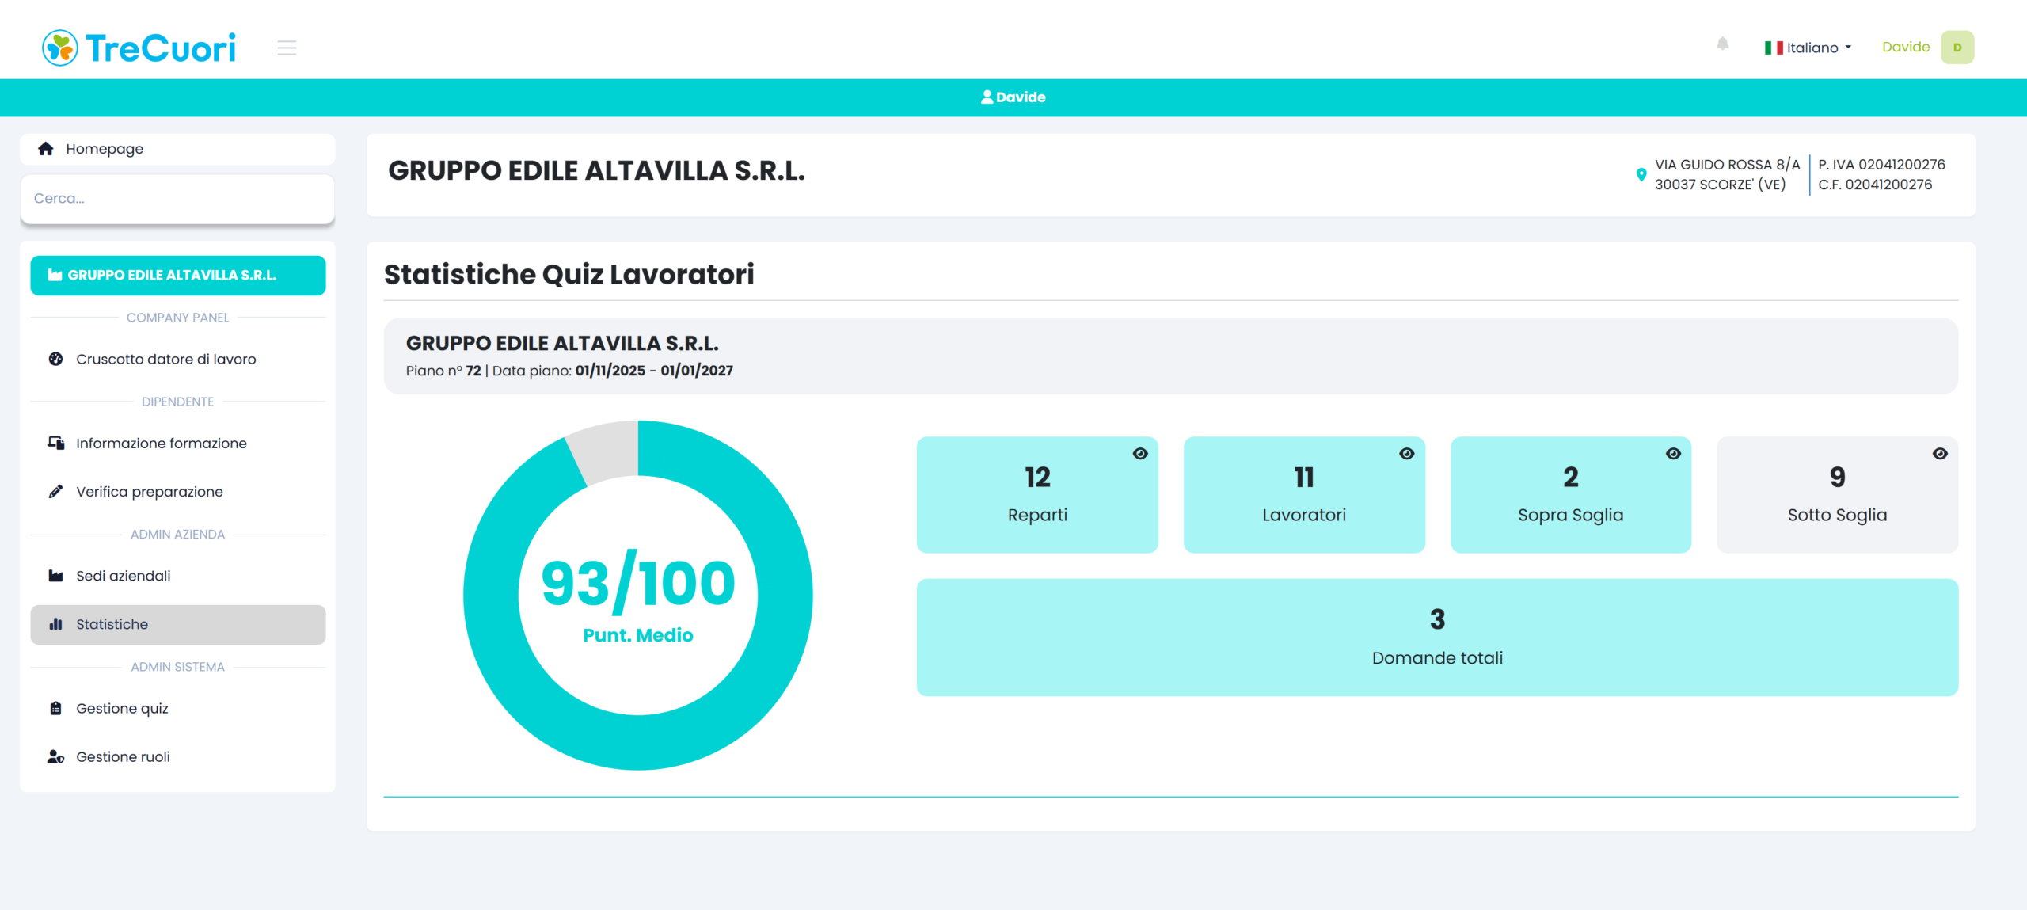This screenshot has height=910, width=2027.
Task: Click the Cerca search field
Action: 177,199
